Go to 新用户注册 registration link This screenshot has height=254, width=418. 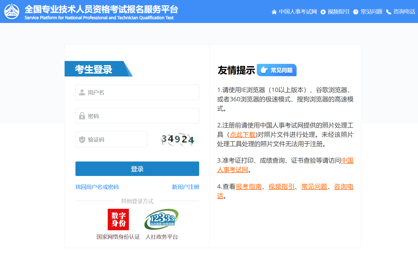click(185, 187)
